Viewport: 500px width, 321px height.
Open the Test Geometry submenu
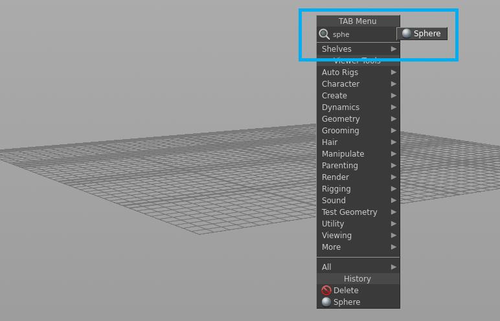[349, 212]
